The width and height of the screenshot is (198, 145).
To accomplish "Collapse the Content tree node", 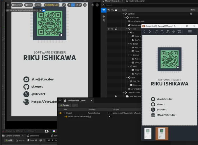I will pyautogui.click(x=123, y=14).
